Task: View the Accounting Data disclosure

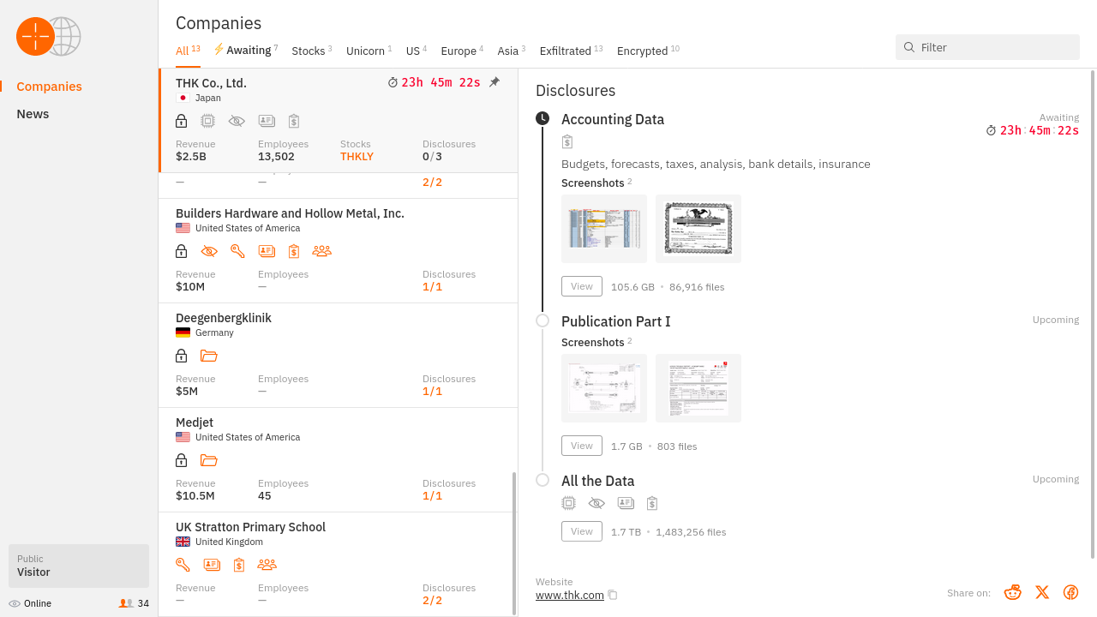Action: 582,286
